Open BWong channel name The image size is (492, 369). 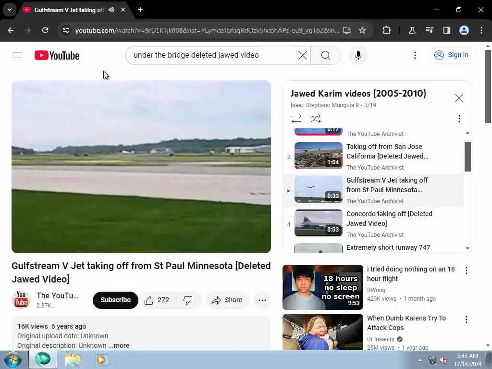376,290
